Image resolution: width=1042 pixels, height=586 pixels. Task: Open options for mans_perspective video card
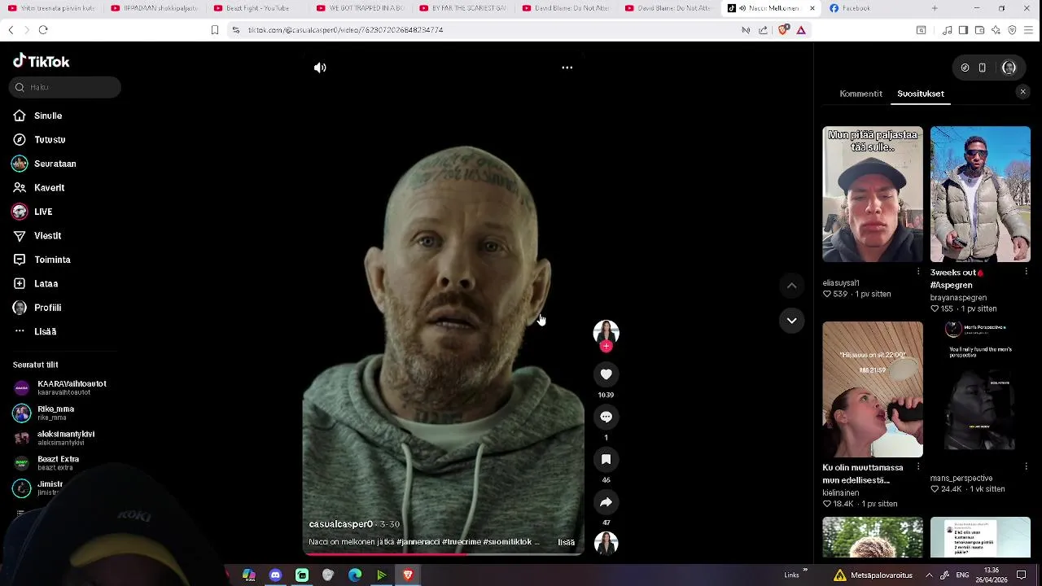tap(1026, 467)
